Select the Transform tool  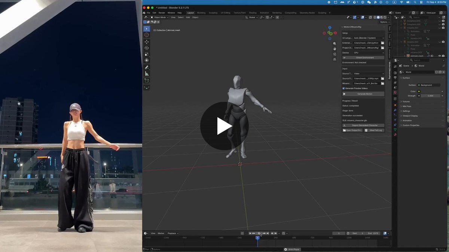pyautogui.click(x=147, y=60)
